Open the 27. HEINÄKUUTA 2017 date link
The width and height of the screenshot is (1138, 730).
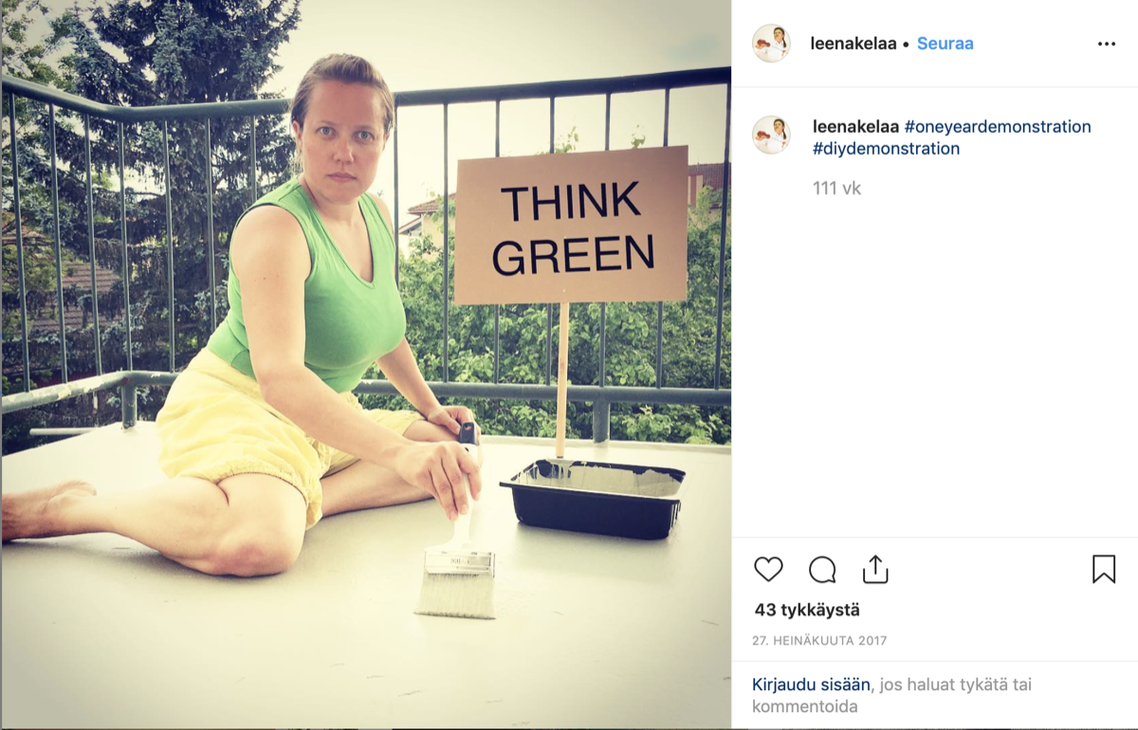(820, 641)
